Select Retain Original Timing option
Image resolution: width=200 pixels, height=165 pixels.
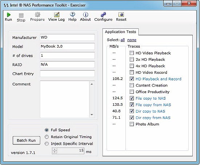[47, 137]
